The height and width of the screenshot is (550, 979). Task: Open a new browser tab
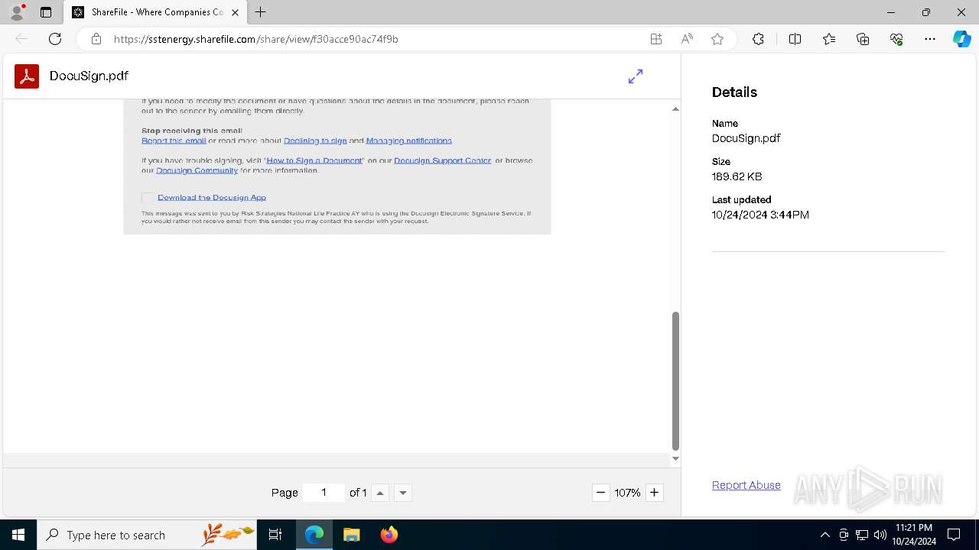tap(261, 12)
